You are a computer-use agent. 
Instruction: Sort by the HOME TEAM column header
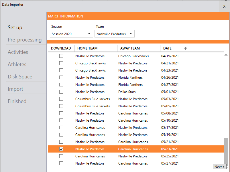point(96,48)
